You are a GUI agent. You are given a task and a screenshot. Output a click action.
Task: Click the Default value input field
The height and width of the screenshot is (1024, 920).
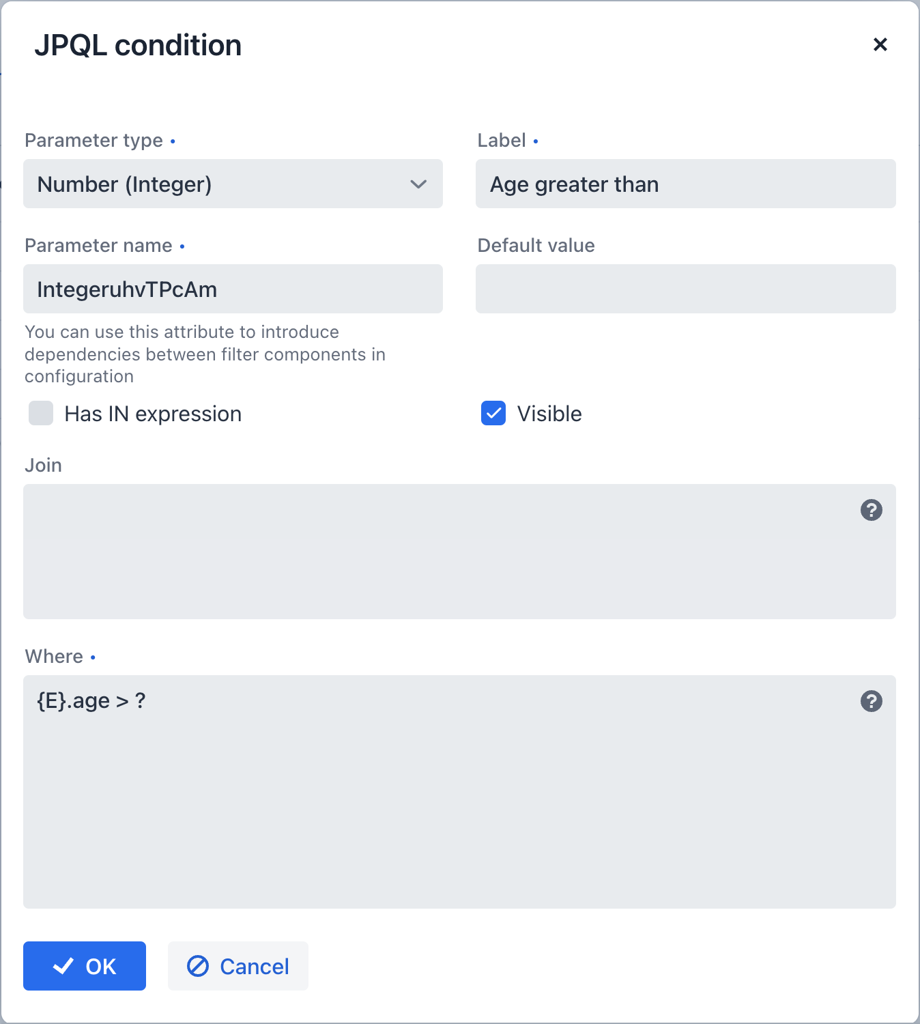tap(685, 289)
